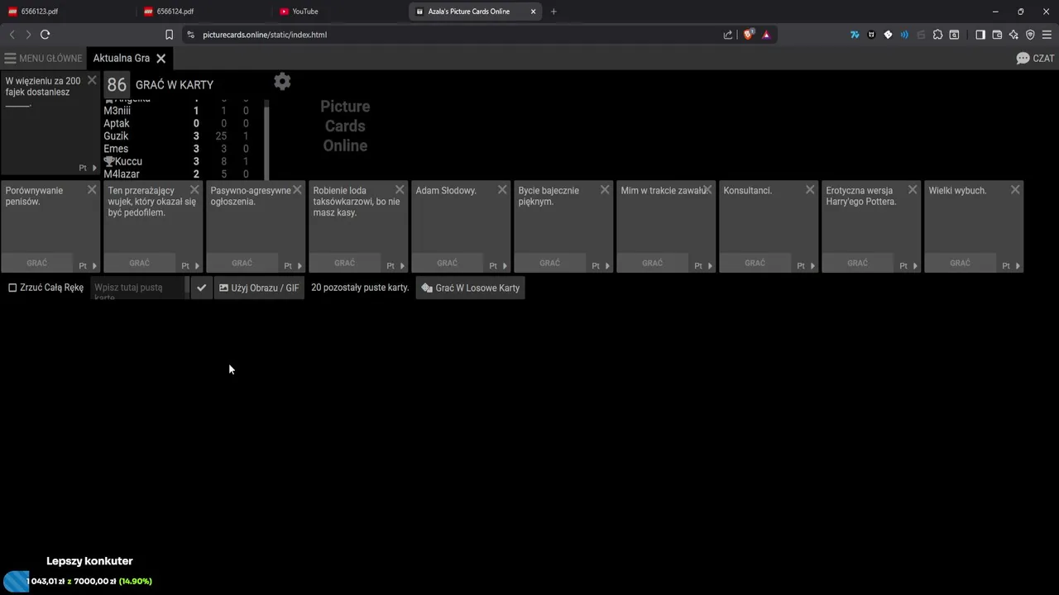Expand Pt arrow on 'Adam Słodowy' card
Image resolution: width=1059 pixels, height=595 pixels.
coord(505,266)
